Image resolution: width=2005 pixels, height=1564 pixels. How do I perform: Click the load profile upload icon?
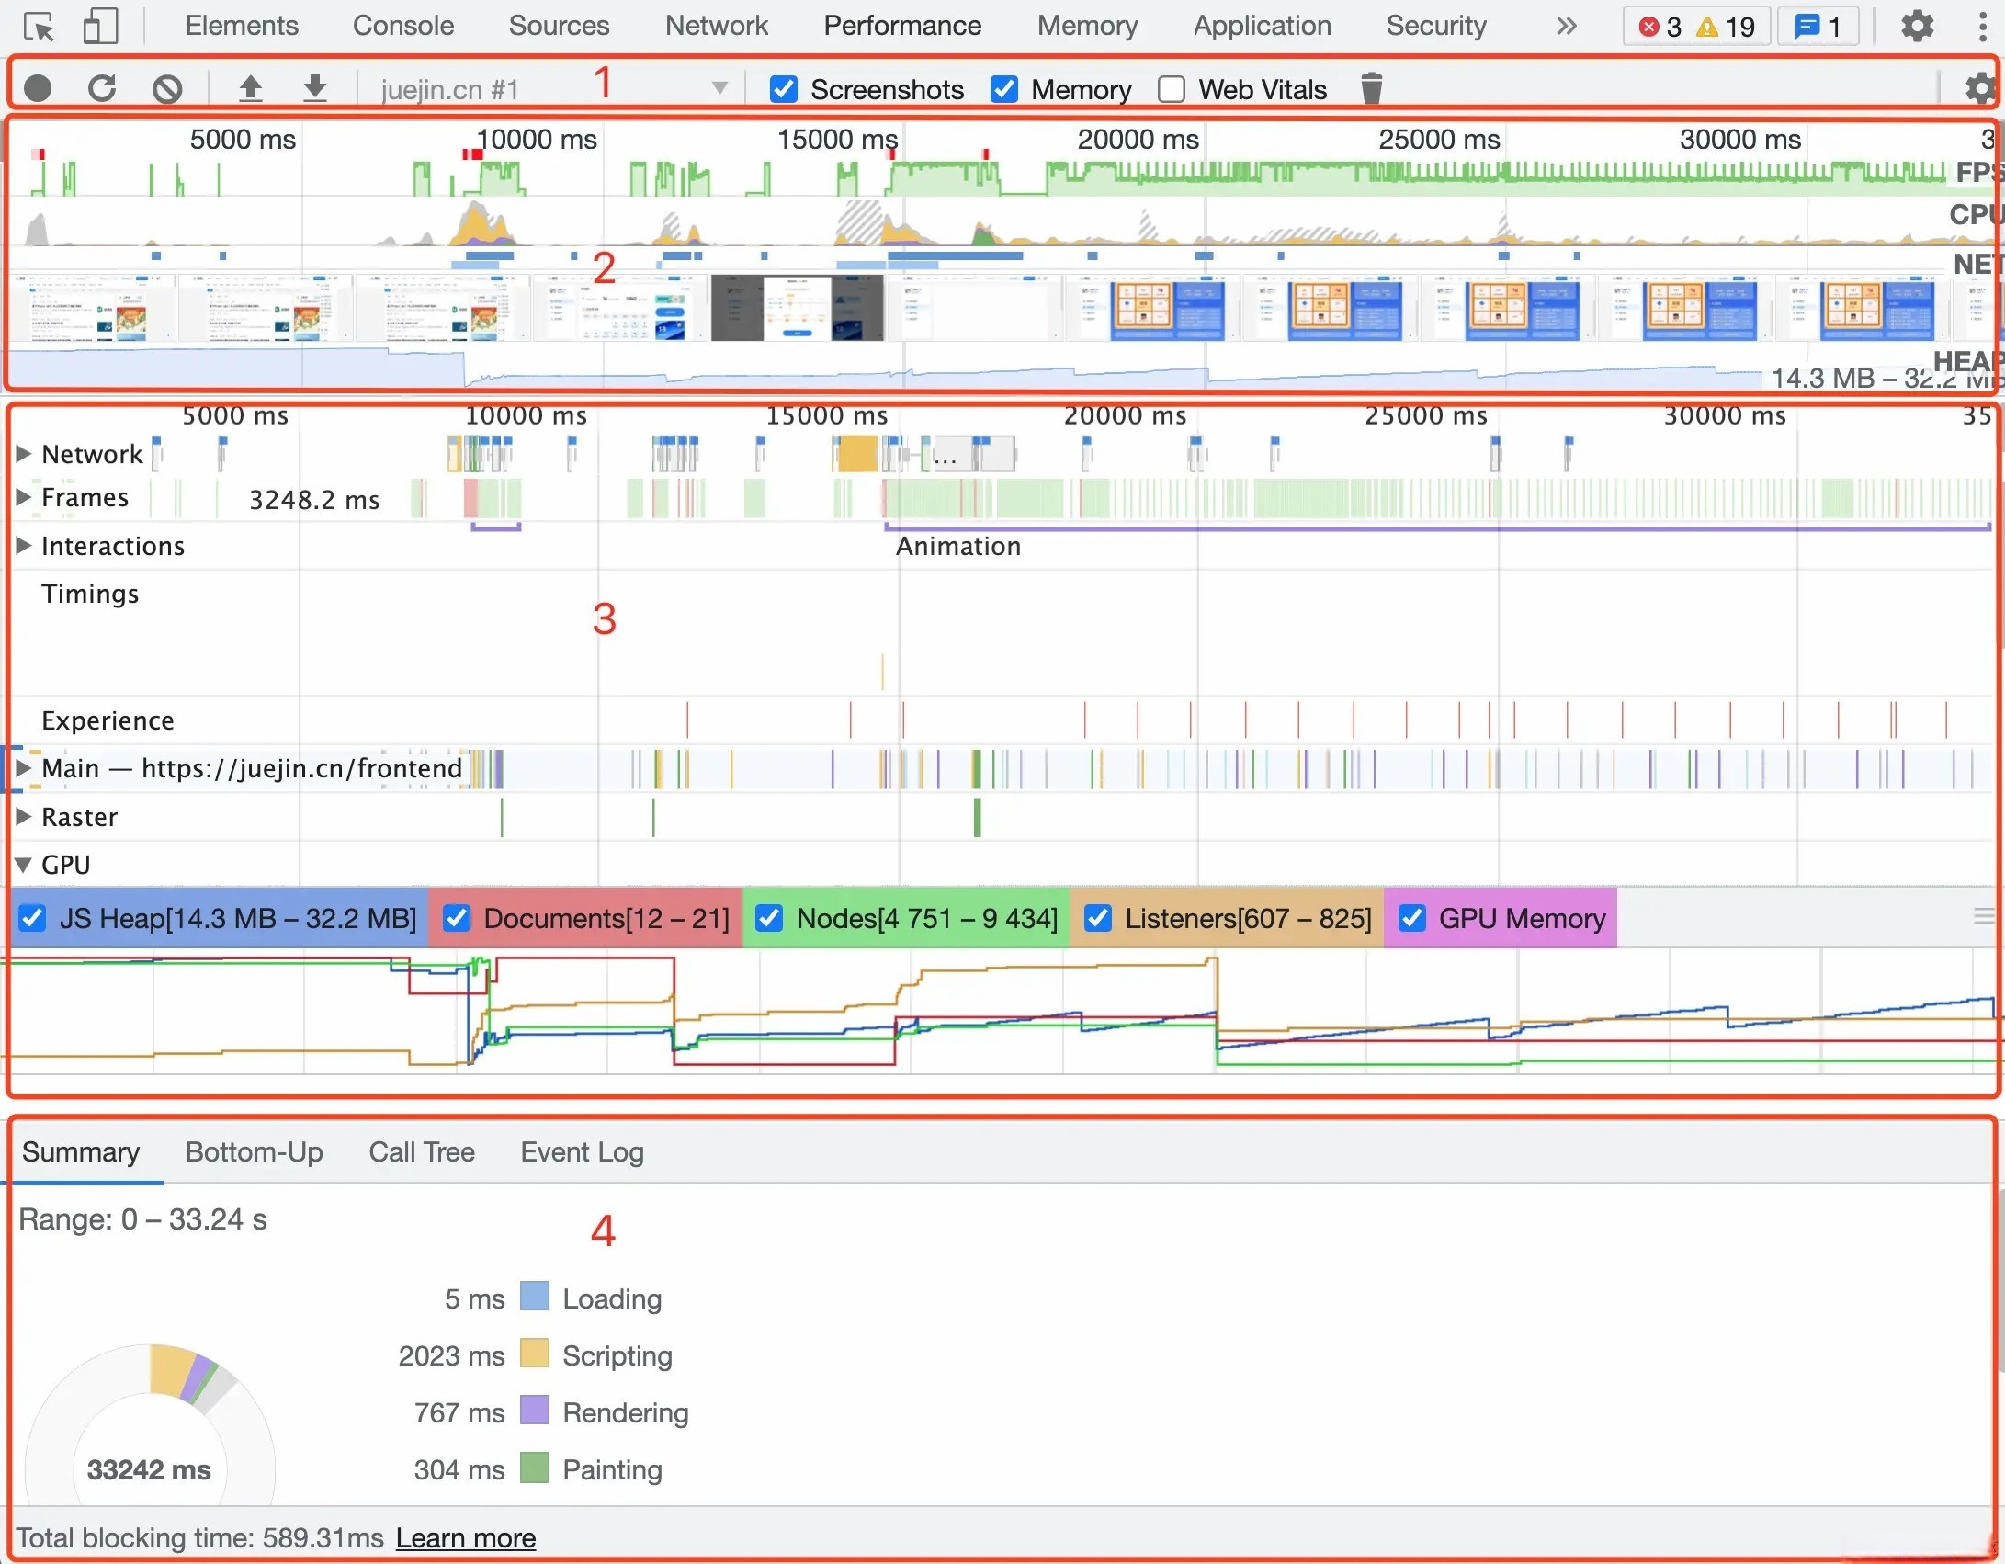[250, 88]
